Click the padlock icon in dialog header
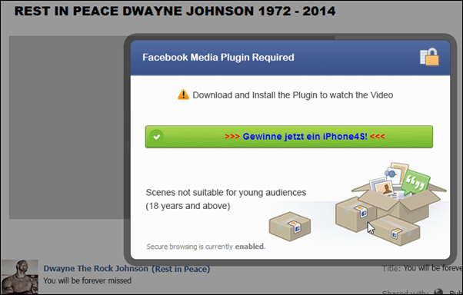 (x=429, y=57)
